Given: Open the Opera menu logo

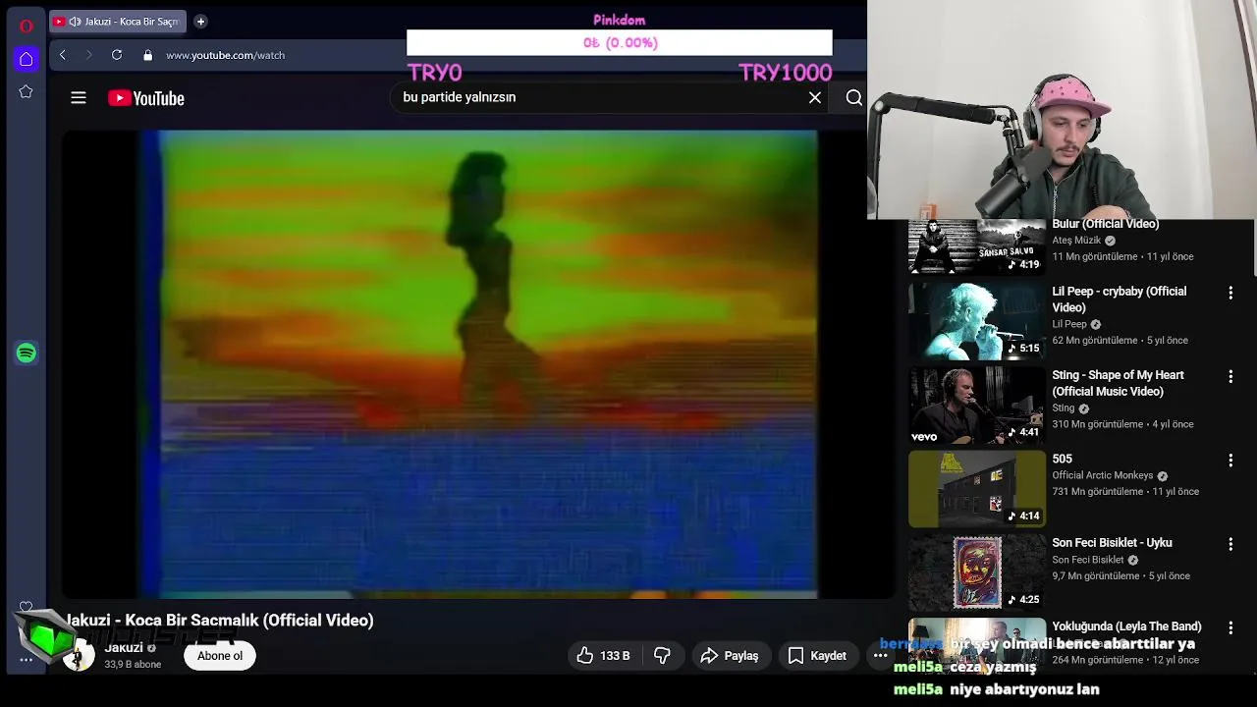Looking at the screenshot, I should pos(27,27).
